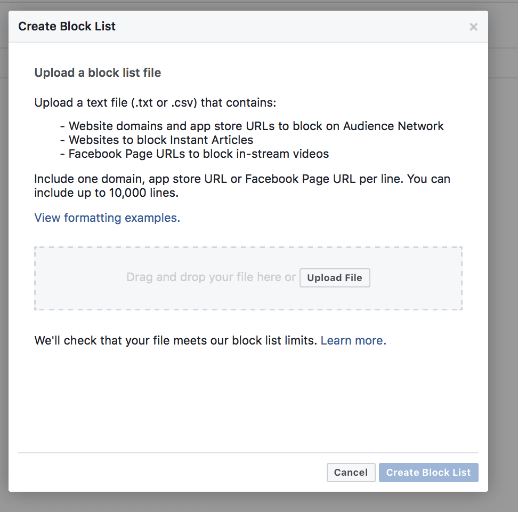Click the Create Block List title bar

[x=67, y=26]
